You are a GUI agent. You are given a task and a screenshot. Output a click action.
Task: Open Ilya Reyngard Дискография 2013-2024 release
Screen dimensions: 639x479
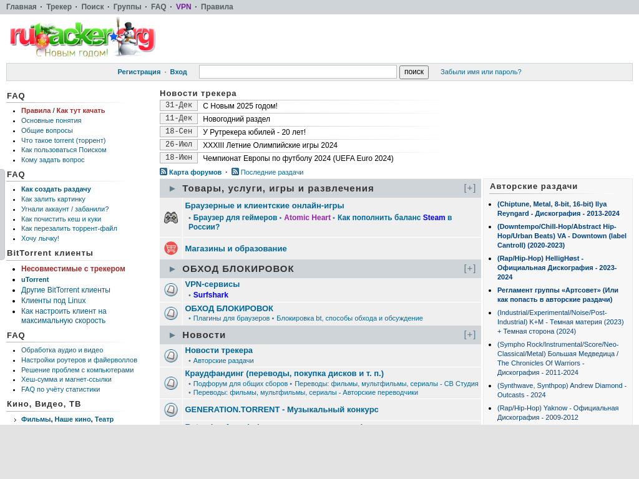click(559, 208)
